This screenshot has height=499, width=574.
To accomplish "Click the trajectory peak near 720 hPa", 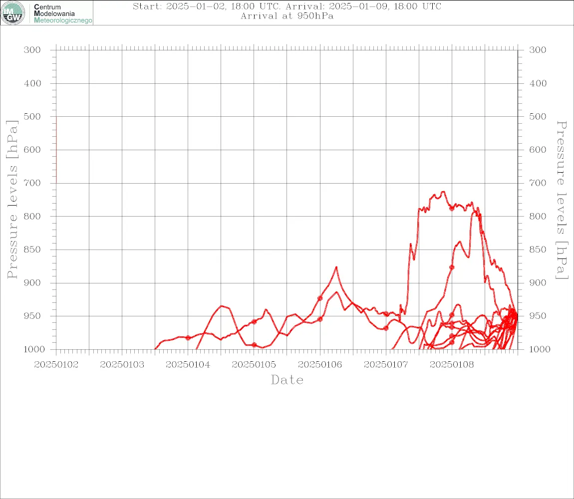I will pyautogui.click(x=443, y=192).
